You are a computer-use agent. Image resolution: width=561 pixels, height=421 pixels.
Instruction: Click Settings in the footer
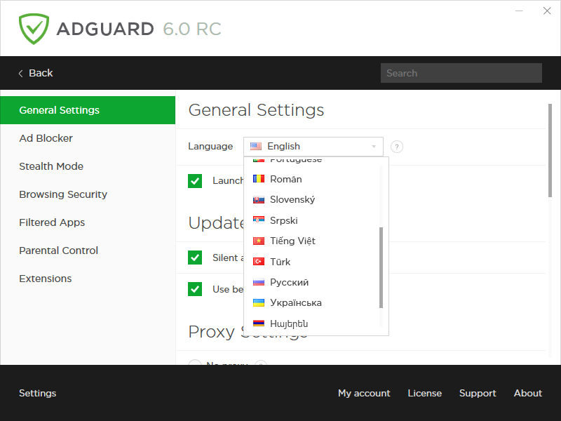click(38, 393)
